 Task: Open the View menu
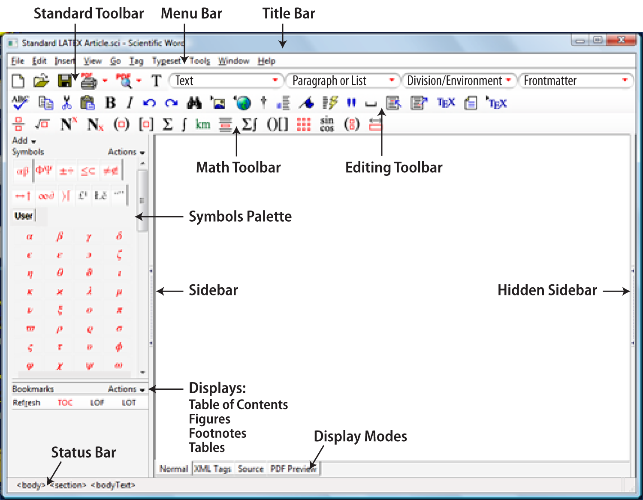point(93,61)
